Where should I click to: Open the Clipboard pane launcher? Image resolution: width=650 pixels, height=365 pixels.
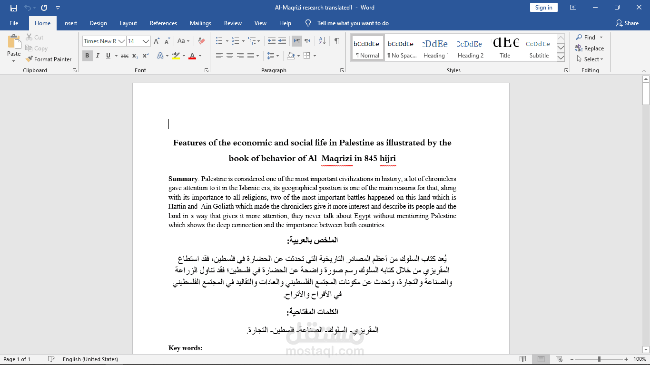click(x=75, y=70)
